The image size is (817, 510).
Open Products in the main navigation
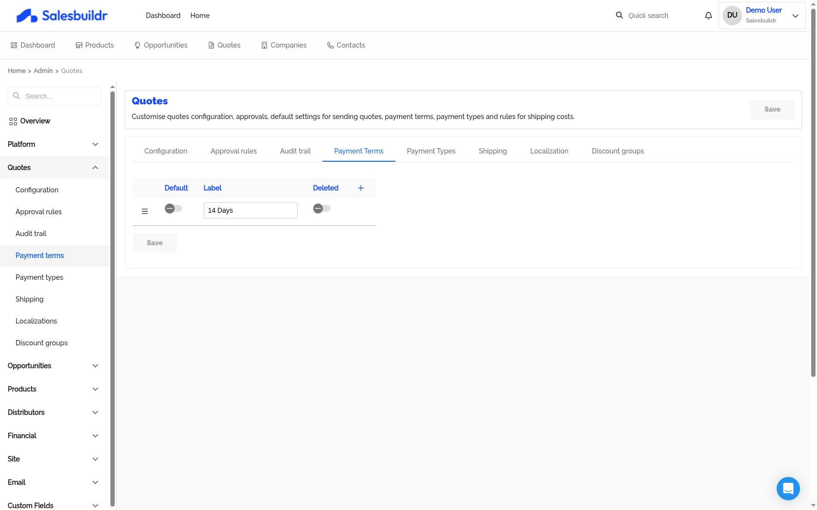pyautogui.click(x=95, y=45)
